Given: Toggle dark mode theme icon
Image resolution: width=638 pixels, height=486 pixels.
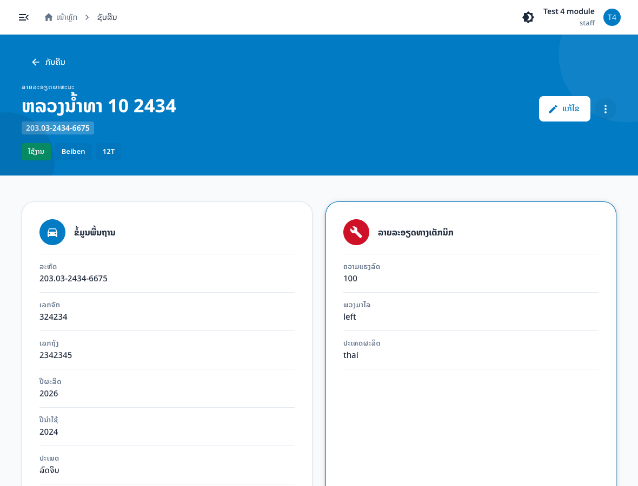Looking at the screenshot, I should click(x=528, y=17).
